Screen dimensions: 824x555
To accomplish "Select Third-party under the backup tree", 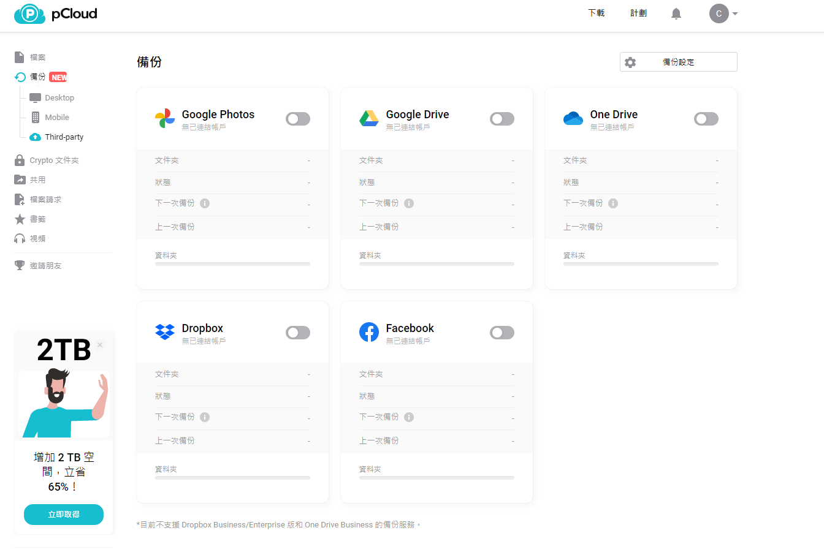I will point(64,137).
